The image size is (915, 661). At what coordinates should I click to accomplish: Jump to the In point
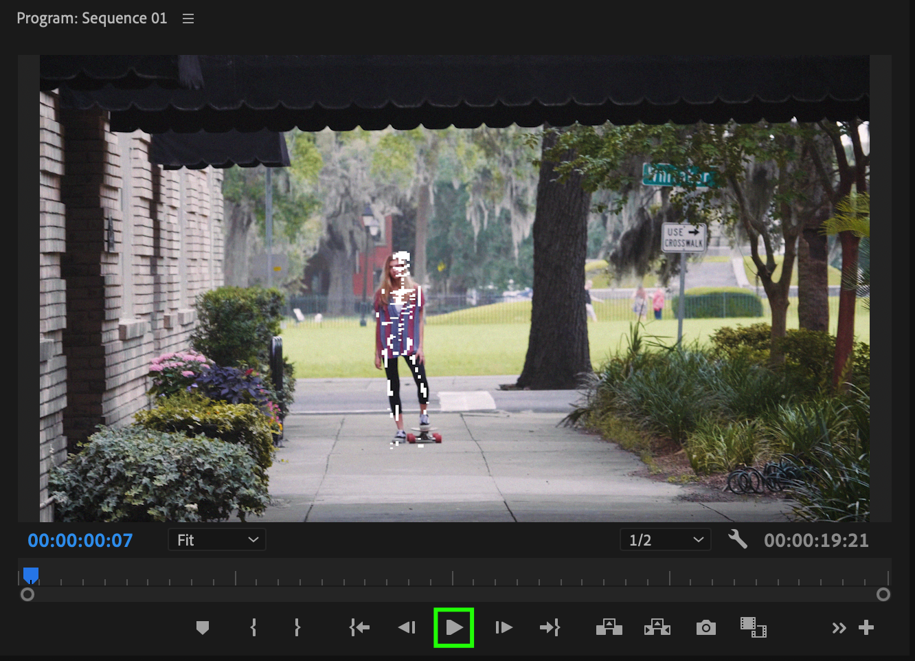point(359,627)
